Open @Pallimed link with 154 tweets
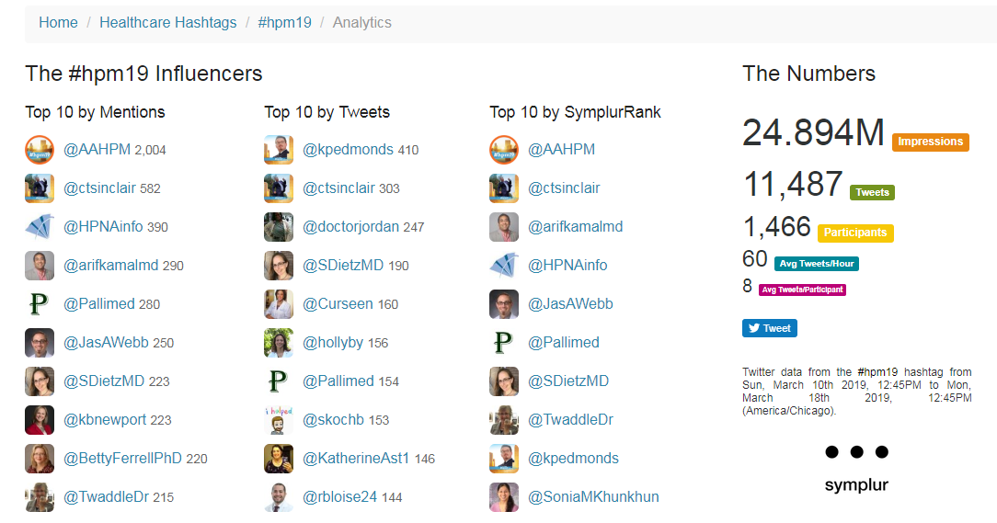The image size is (997, 523). pos(338,381)
